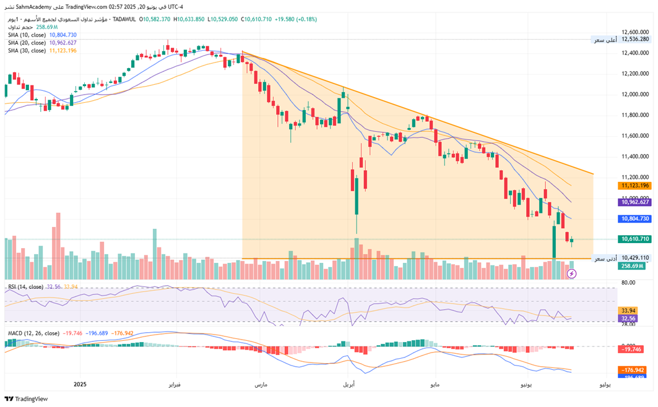Click the blue 10,804.730 price-axis tag
This screenshot has height=407, width=658.
tap(634, 219)
